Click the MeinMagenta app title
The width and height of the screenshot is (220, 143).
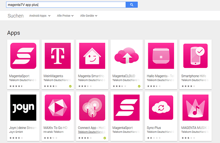click(x=53, y=76)
